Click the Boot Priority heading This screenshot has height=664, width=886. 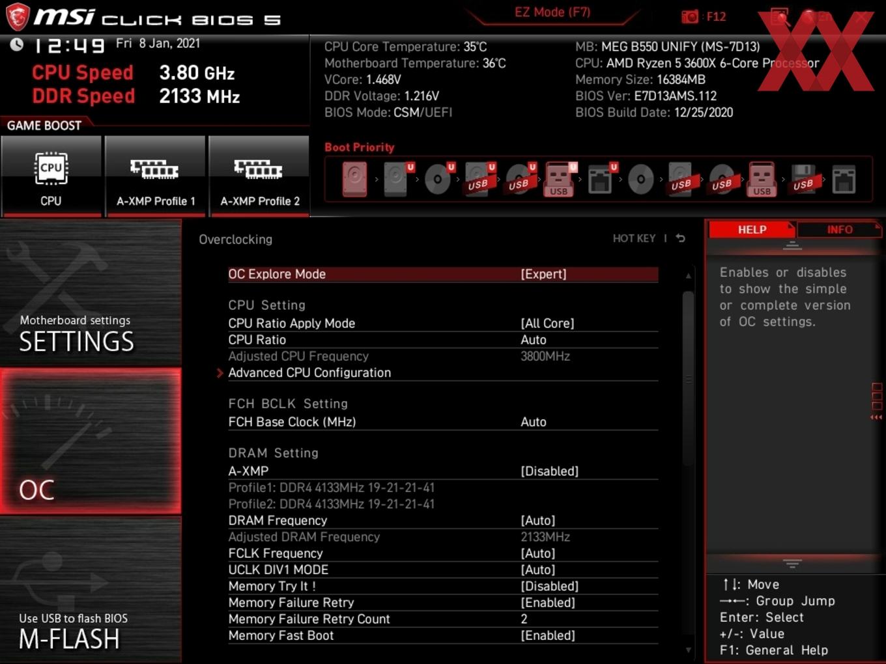pos(360,147)
